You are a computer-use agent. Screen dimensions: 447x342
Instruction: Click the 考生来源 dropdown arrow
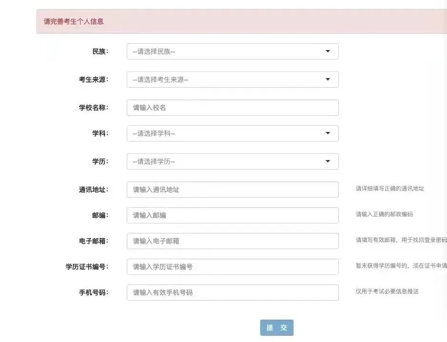pyautogui.click(x=328, y=79)
